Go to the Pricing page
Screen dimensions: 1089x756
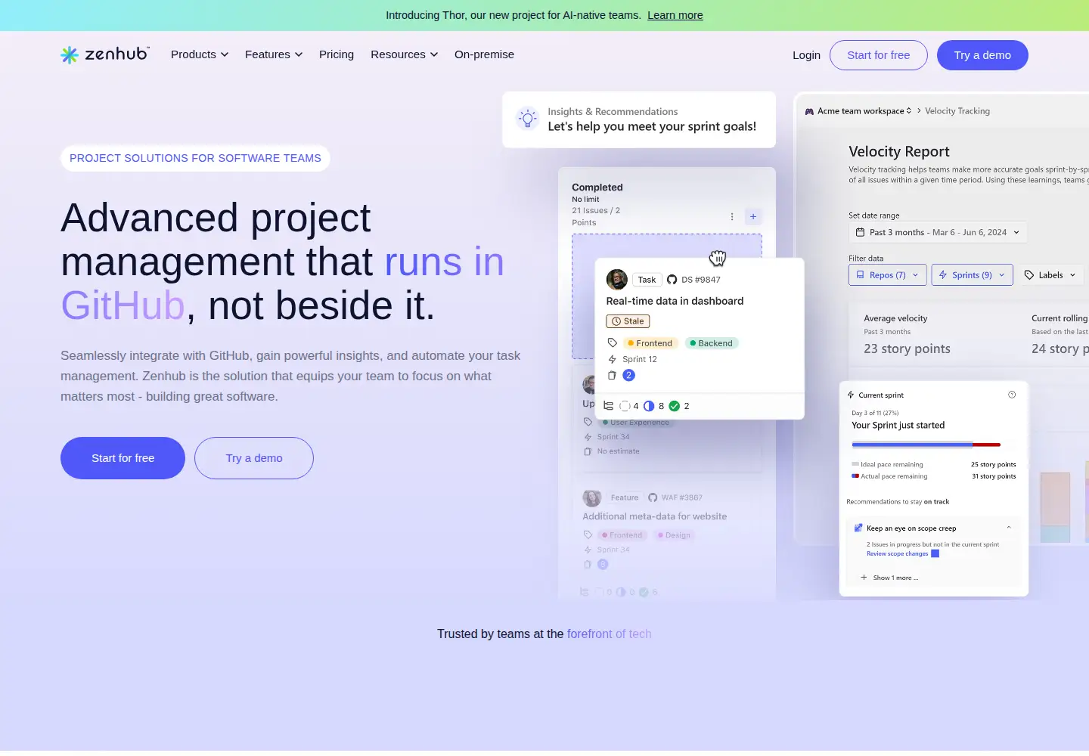[x=337, y=54]
